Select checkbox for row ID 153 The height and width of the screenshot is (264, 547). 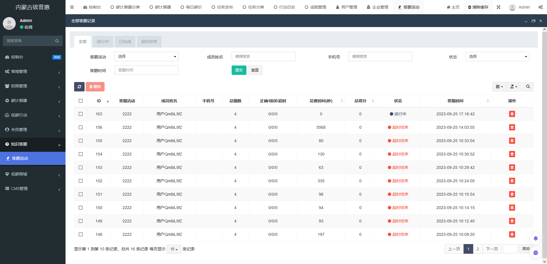tap(81, 167)
